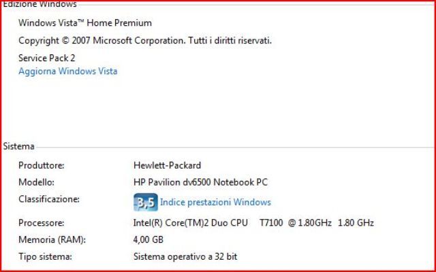Select the Produttore label
The image size is (436, 272).
click(42, 165)
